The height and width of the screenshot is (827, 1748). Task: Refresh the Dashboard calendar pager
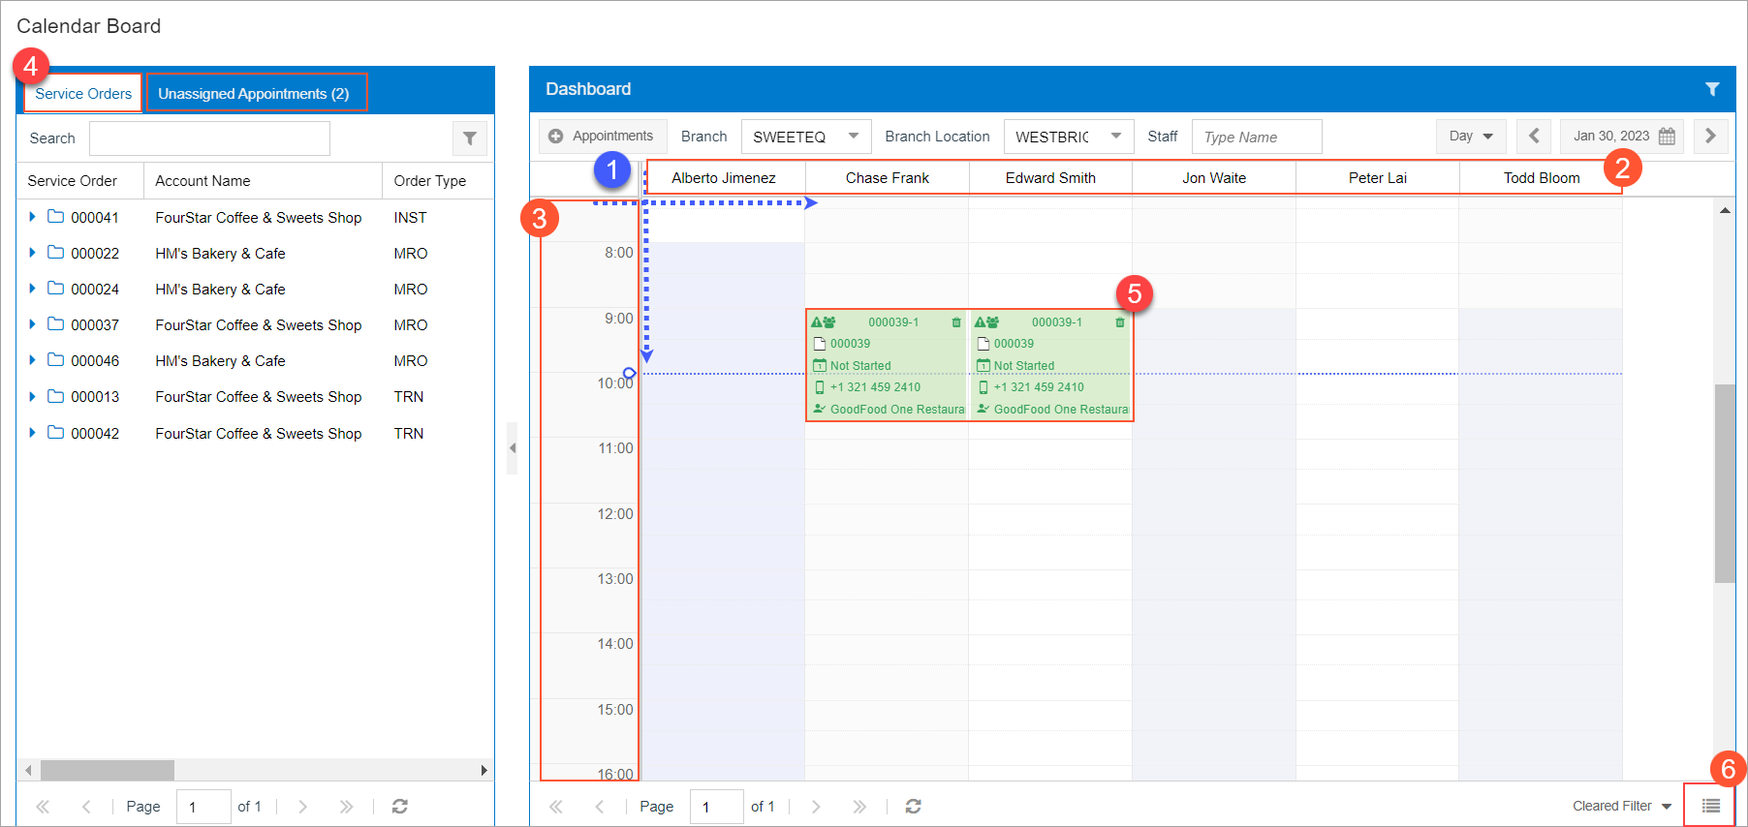click(913, 806)
